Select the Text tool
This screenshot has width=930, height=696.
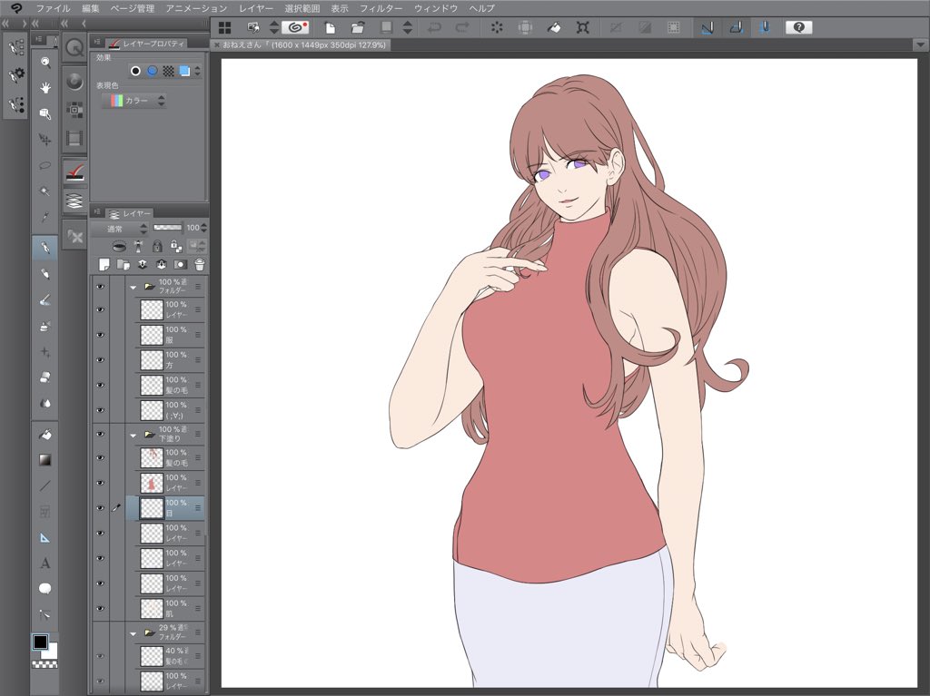point(45,563)
